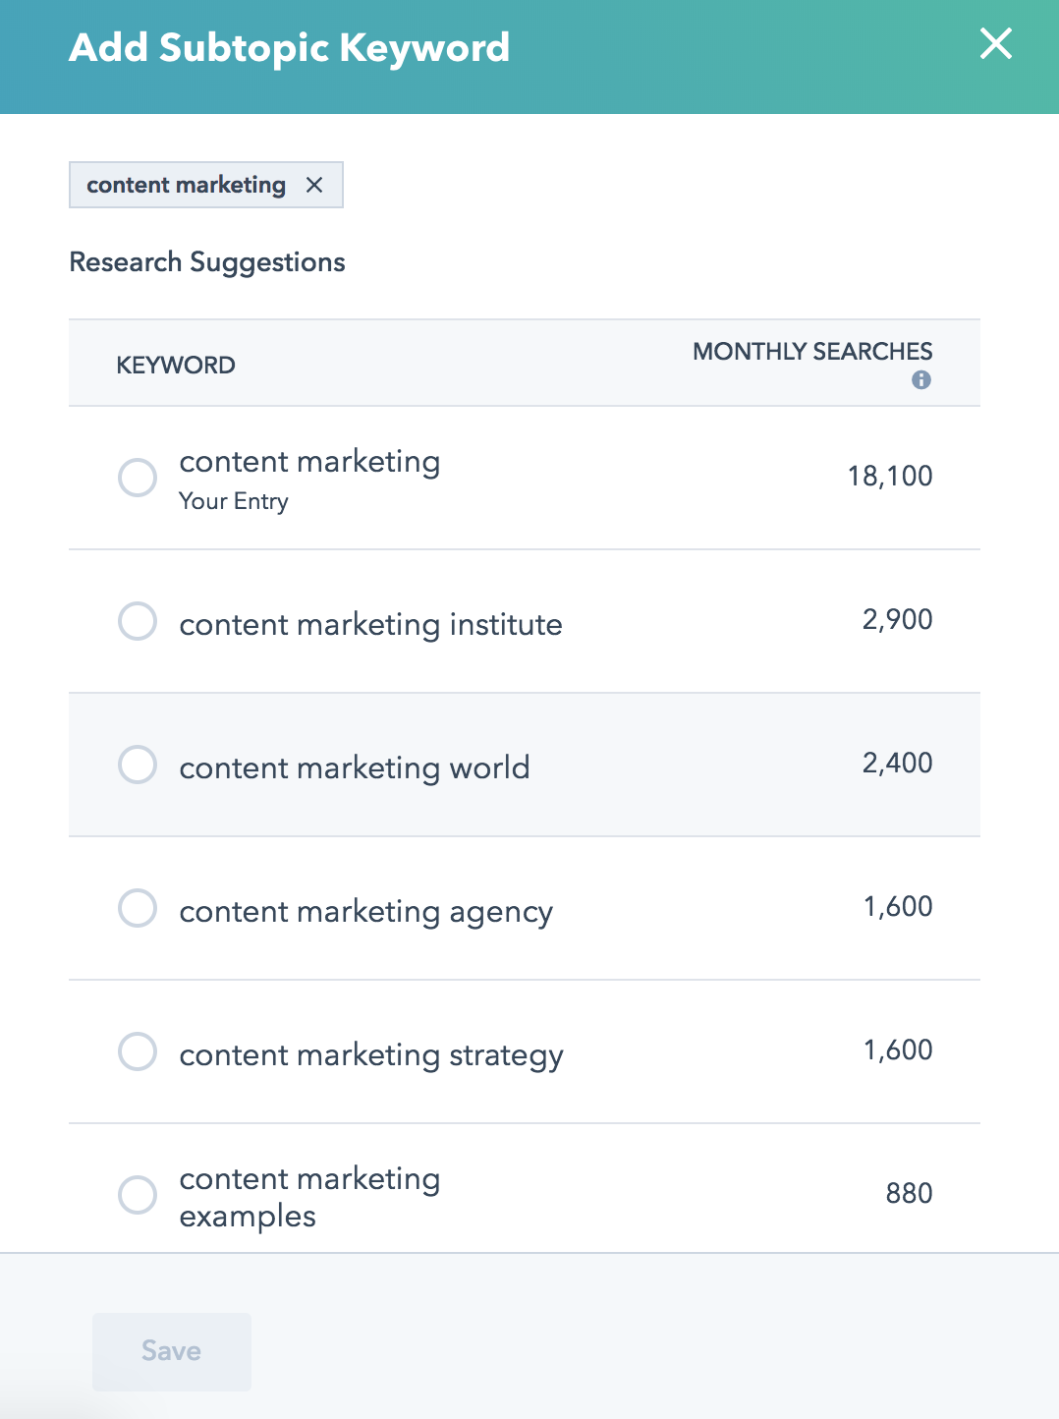Viewport: 1059px width, 1419px height.
Task: Click the content marketing strategy keyword text
Action: (371, 1055)
